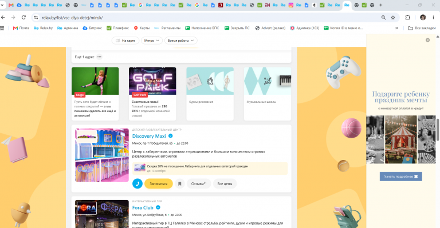Open the Музыкальные школы category card
This screenshot has width=440, height=228.
click(x=268, y=94)
